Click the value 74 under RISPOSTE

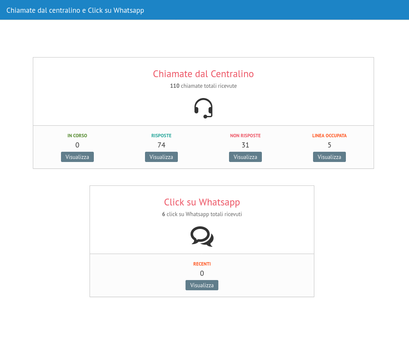[x=161, y=145]
